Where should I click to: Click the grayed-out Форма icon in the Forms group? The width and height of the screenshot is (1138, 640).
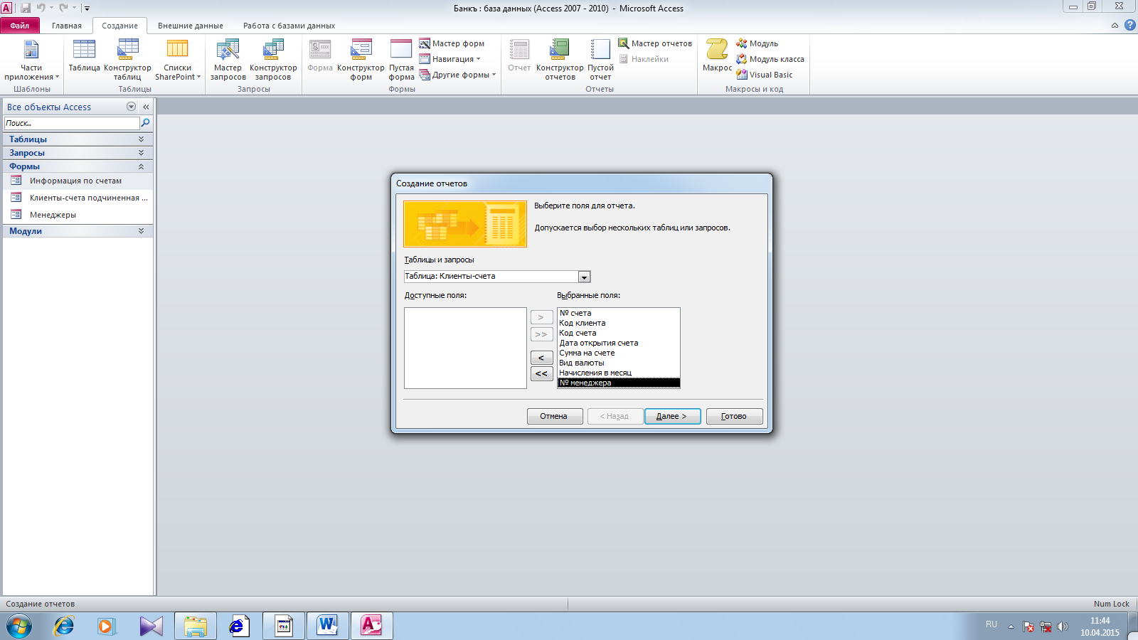pyautogui.click(x=320, y=55)
